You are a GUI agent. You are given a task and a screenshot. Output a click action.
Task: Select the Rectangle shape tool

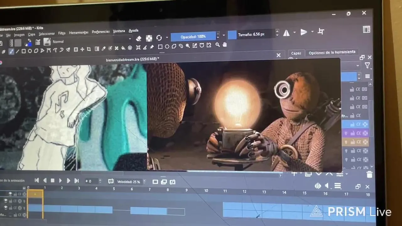pyautogui.click(x=24, y=51)
